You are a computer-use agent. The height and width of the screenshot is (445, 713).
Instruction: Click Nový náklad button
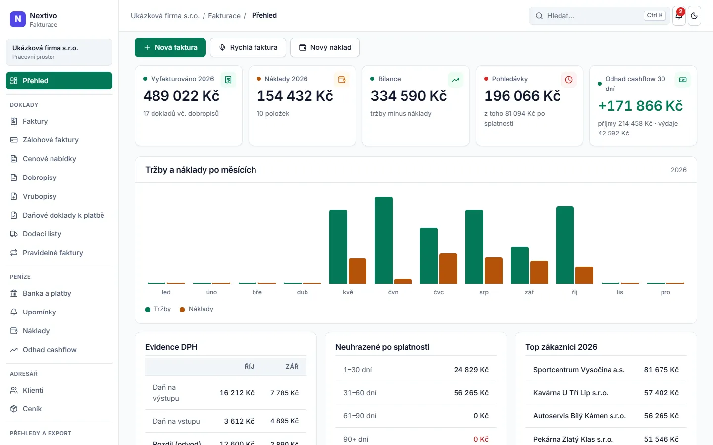(325, 47)
